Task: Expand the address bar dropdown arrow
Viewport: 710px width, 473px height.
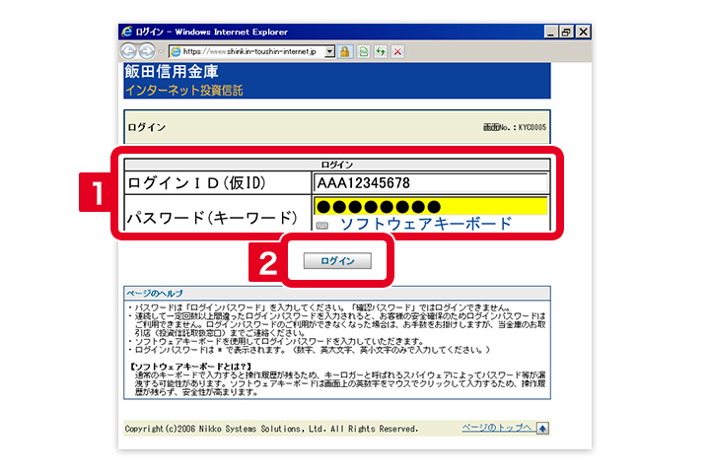Action: 330,51
